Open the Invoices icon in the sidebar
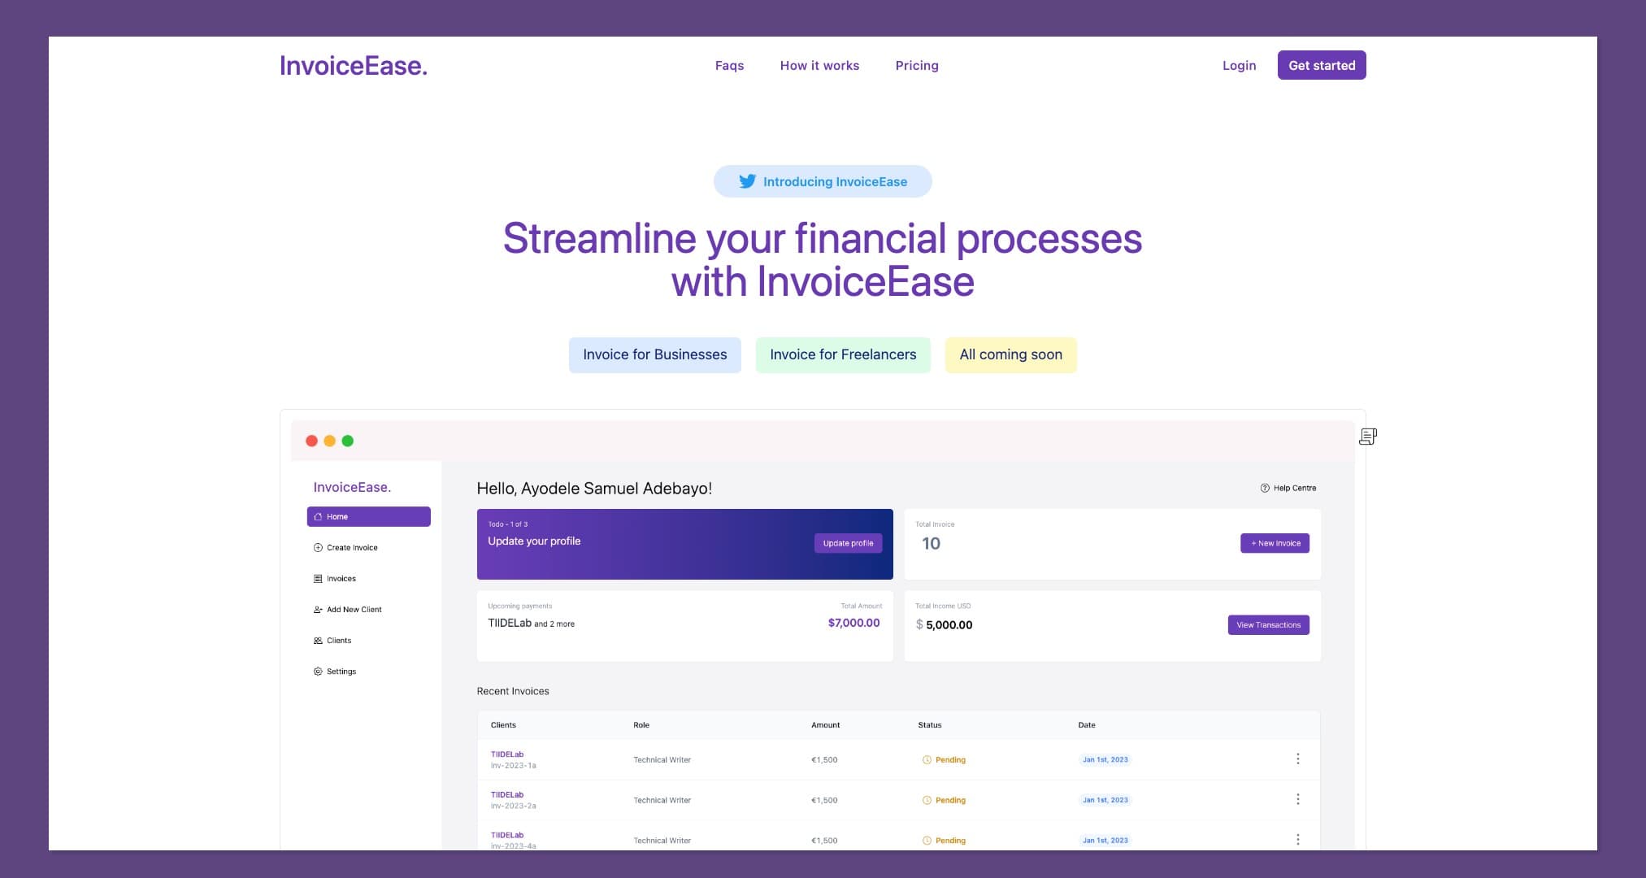 318,578
